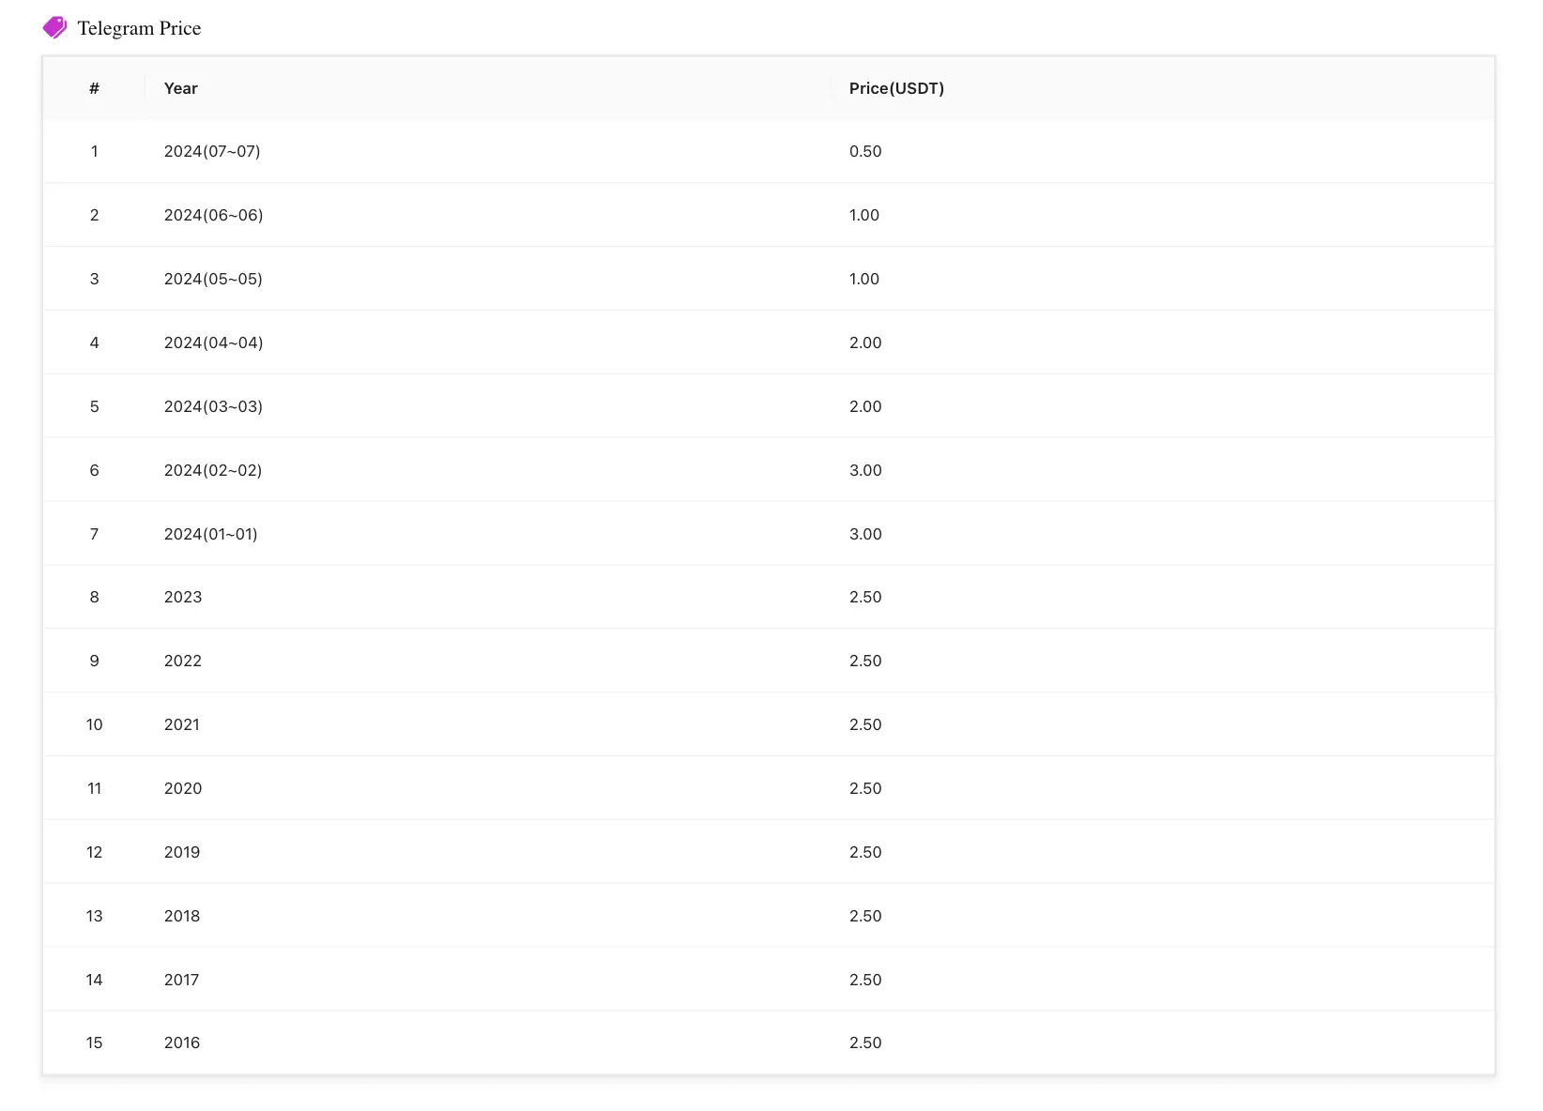
Task: Click the 2024(06~06) year cell
Action: (x=214, y=215)
